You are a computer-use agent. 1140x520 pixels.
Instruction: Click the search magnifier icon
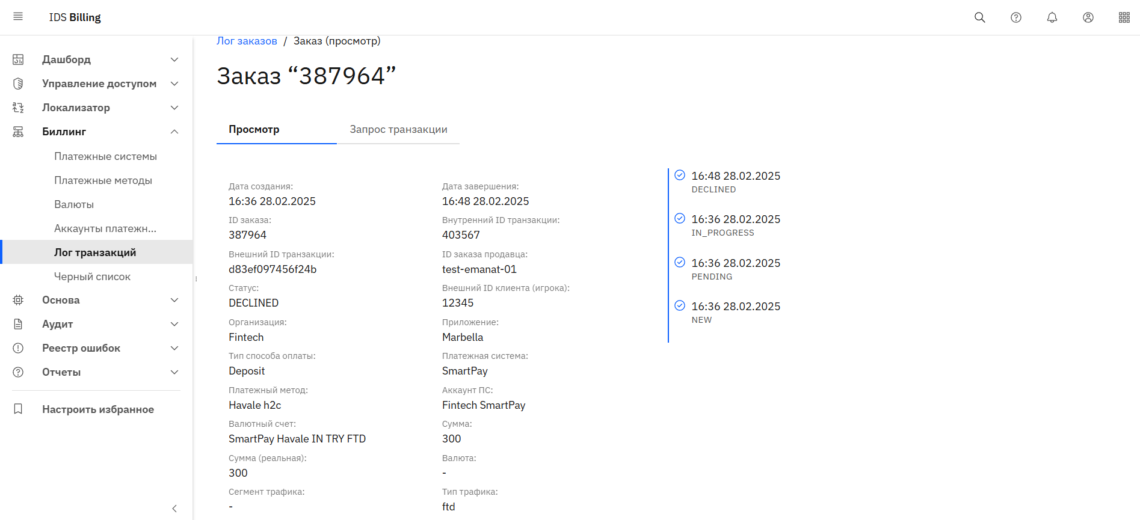coord(979,17)
